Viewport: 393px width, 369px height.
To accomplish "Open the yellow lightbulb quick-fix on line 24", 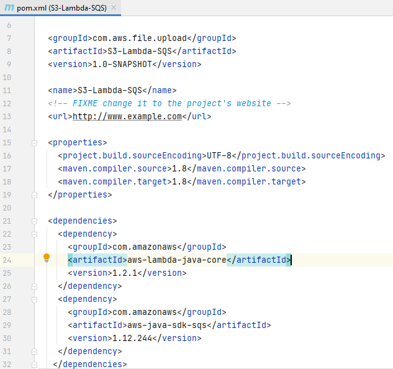I will (47, 258).
